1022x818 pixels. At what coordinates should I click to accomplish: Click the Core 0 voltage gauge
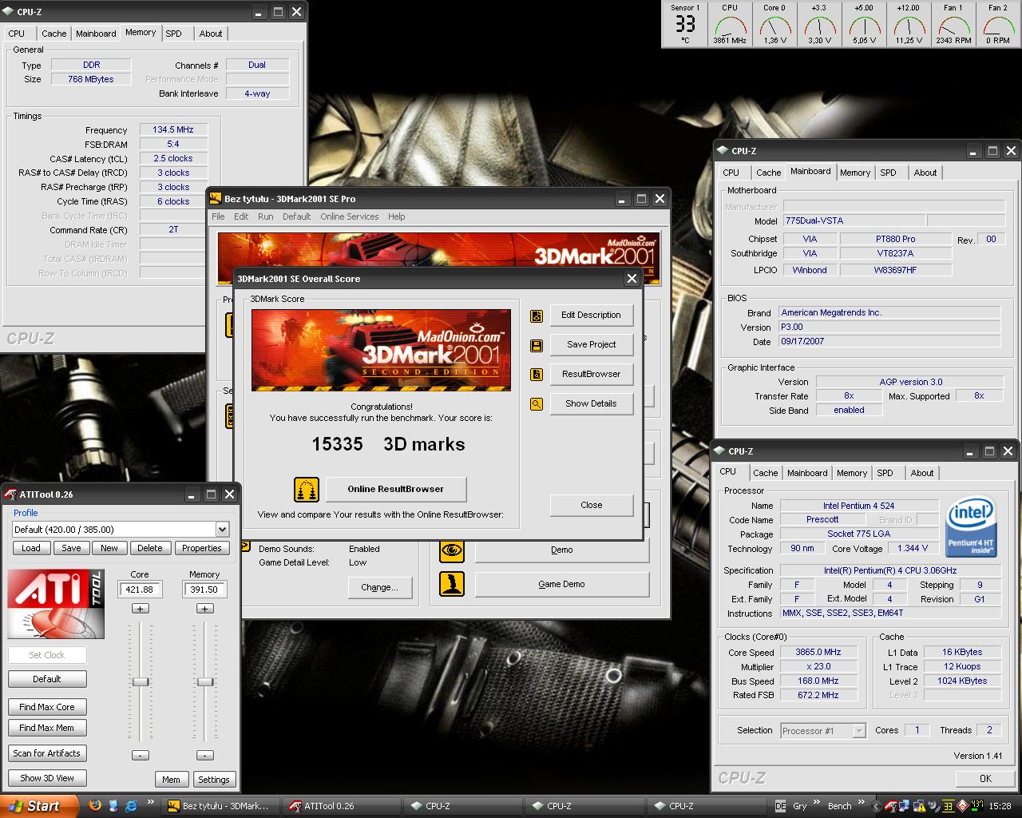click(x=774, y=24)
